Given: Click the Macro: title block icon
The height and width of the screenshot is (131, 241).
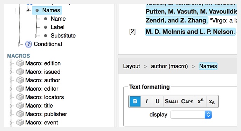Looking at the screenshot, I should 20,106.
